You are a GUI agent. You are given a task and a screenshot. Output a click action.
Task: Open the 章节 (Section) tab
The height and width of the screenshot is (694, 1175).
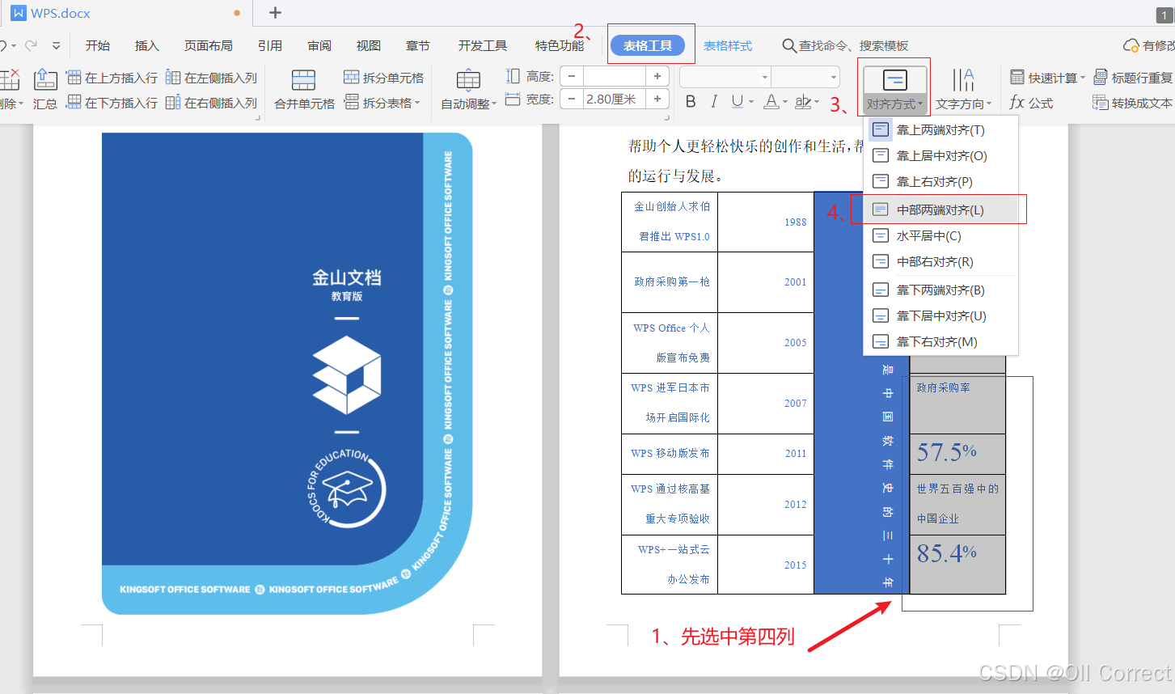(x=418, y=45)
